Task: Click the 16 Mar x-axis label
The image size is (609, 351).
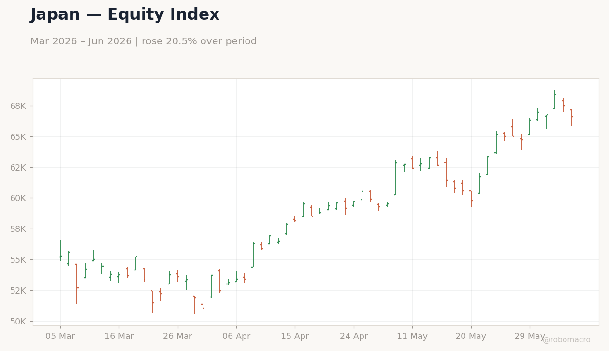Action: pos(119,337)
